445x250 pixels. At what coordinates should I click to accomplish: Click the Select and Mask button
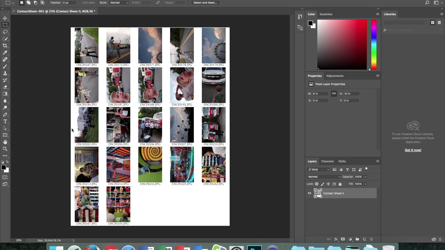[205, 3]
